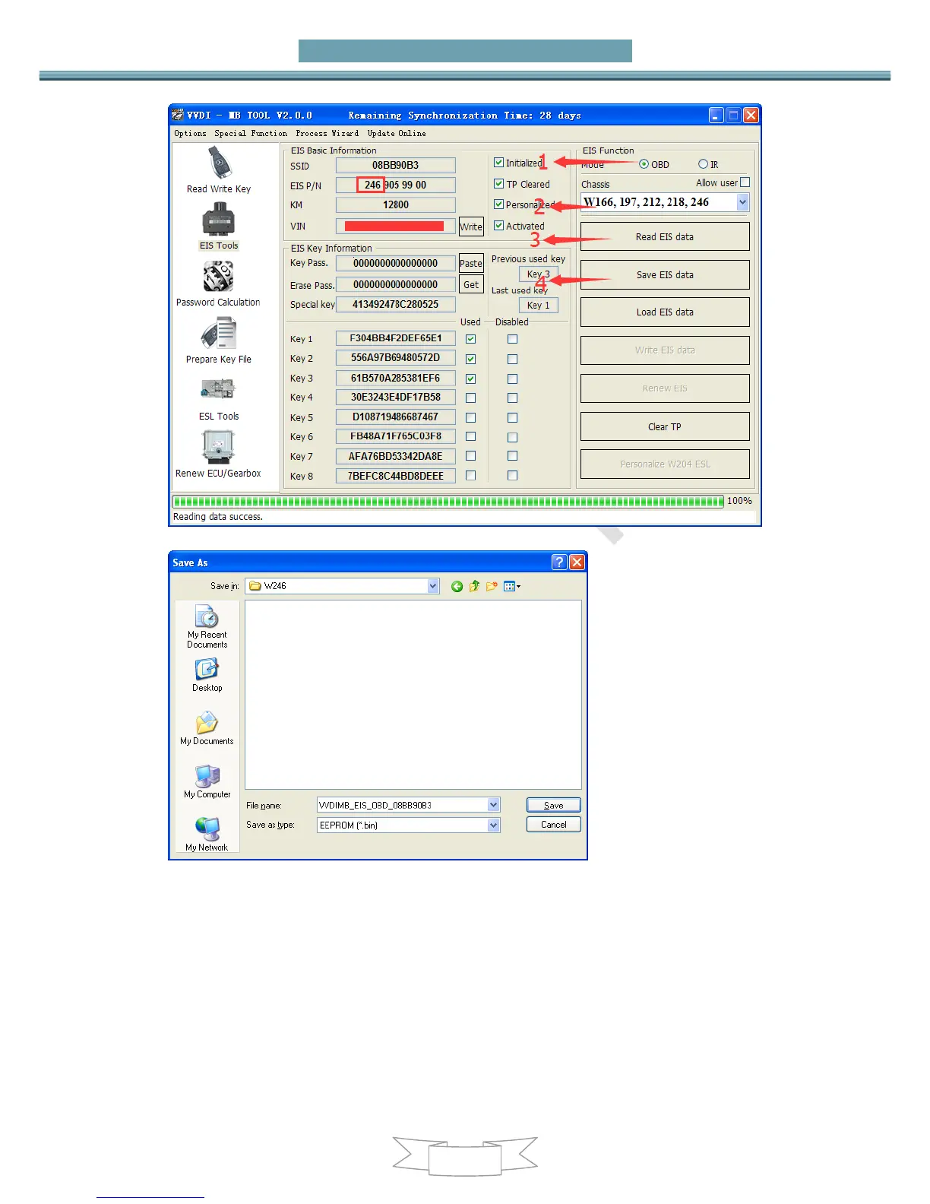The width and height of the screenshot is (930, 1204).
Task: Click the Save As help question icon
Action: pos(559,562)
